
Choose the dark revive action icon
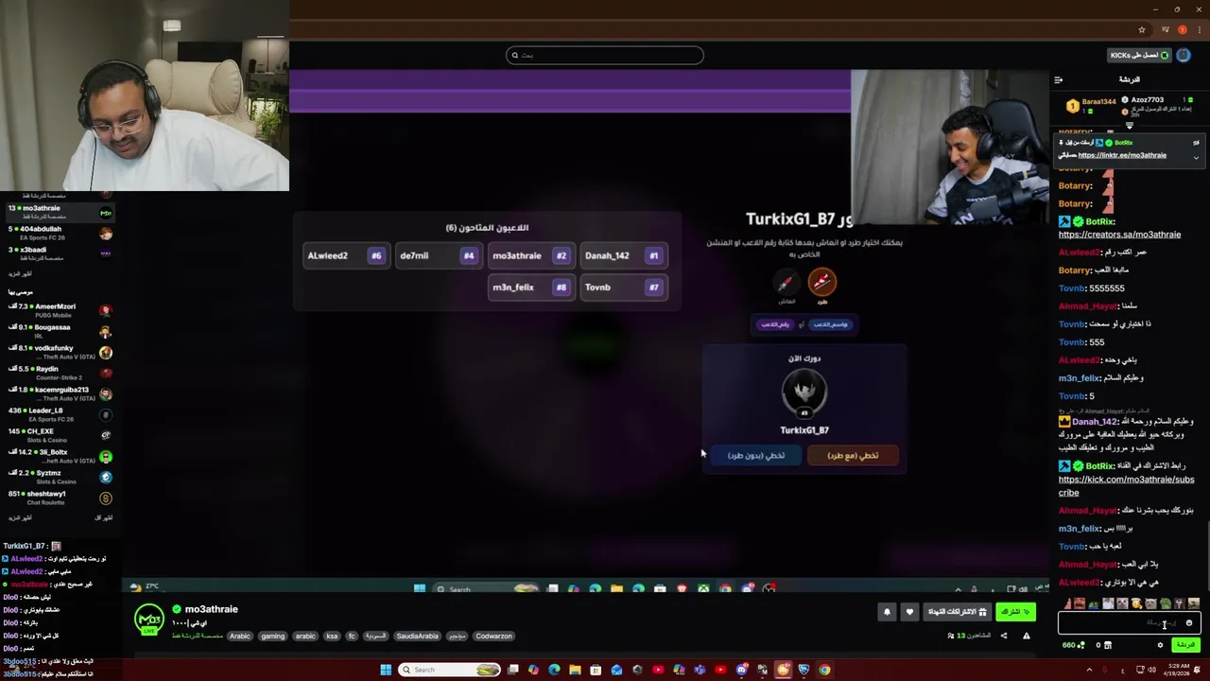point(786,283)
